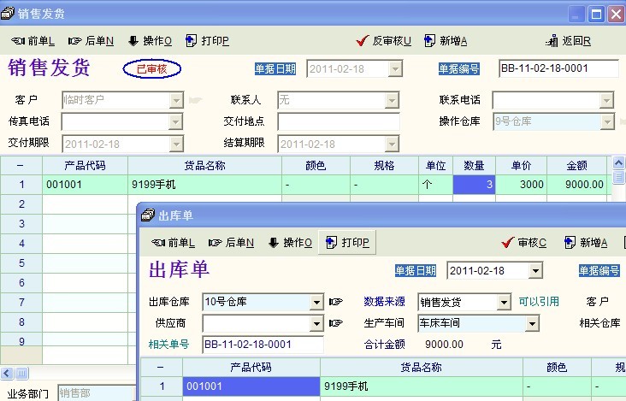Screen dimensions: 626x401
Task: Expand the 出库仓库 dropdown showing 10号仓库
Action: click(x=316, y=302)
